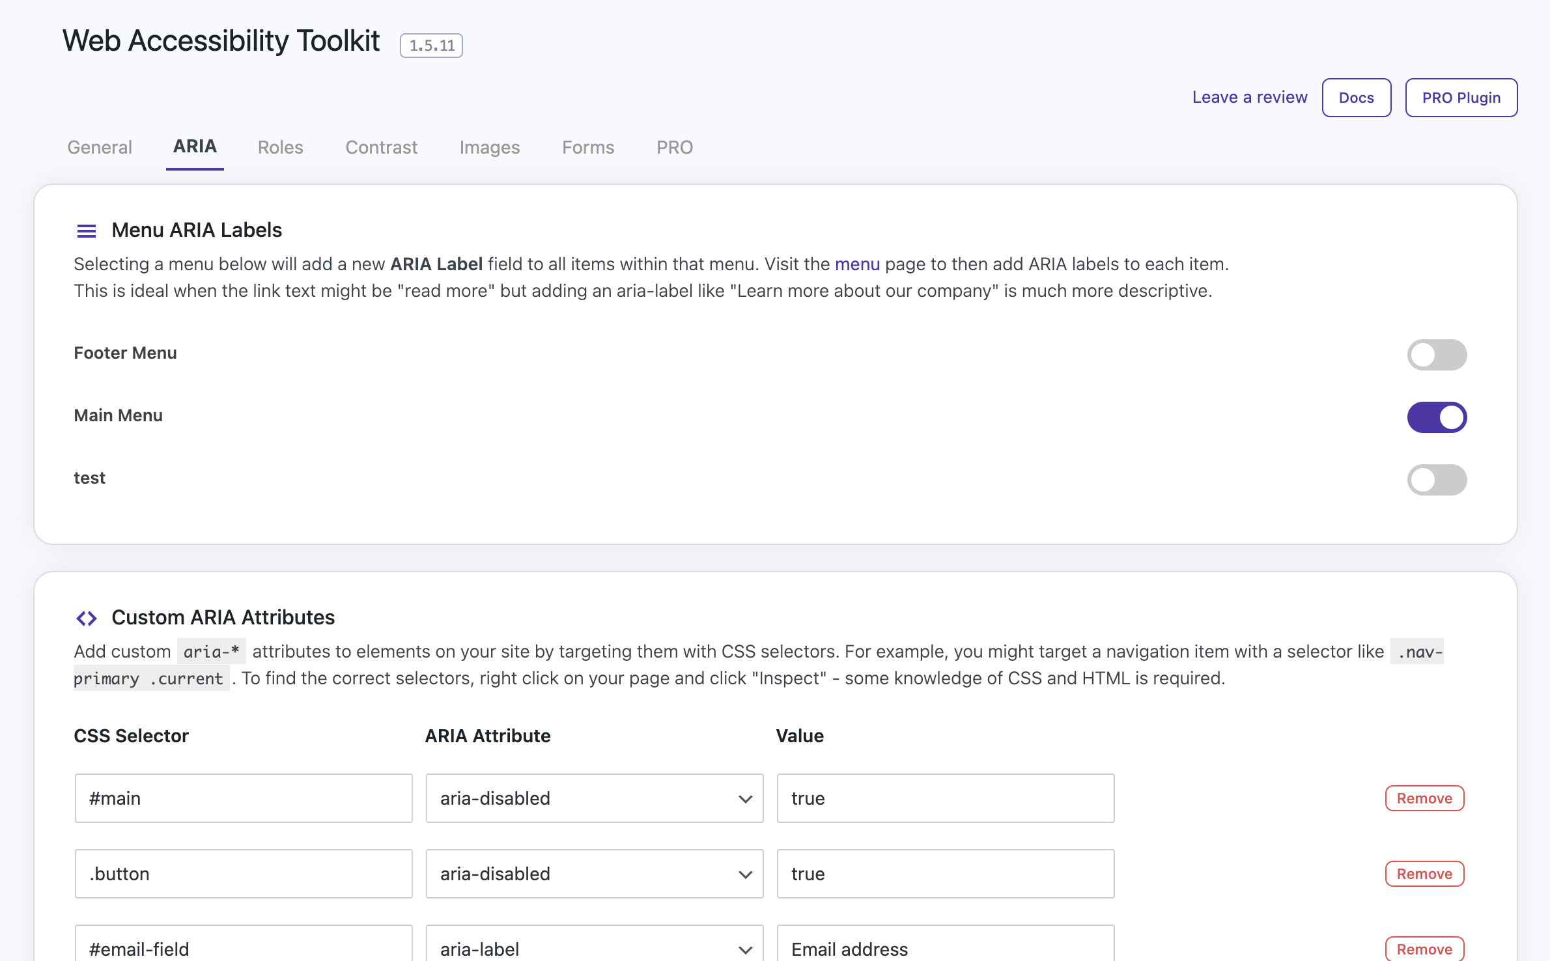Click the Docs button

click(1356, 98)
